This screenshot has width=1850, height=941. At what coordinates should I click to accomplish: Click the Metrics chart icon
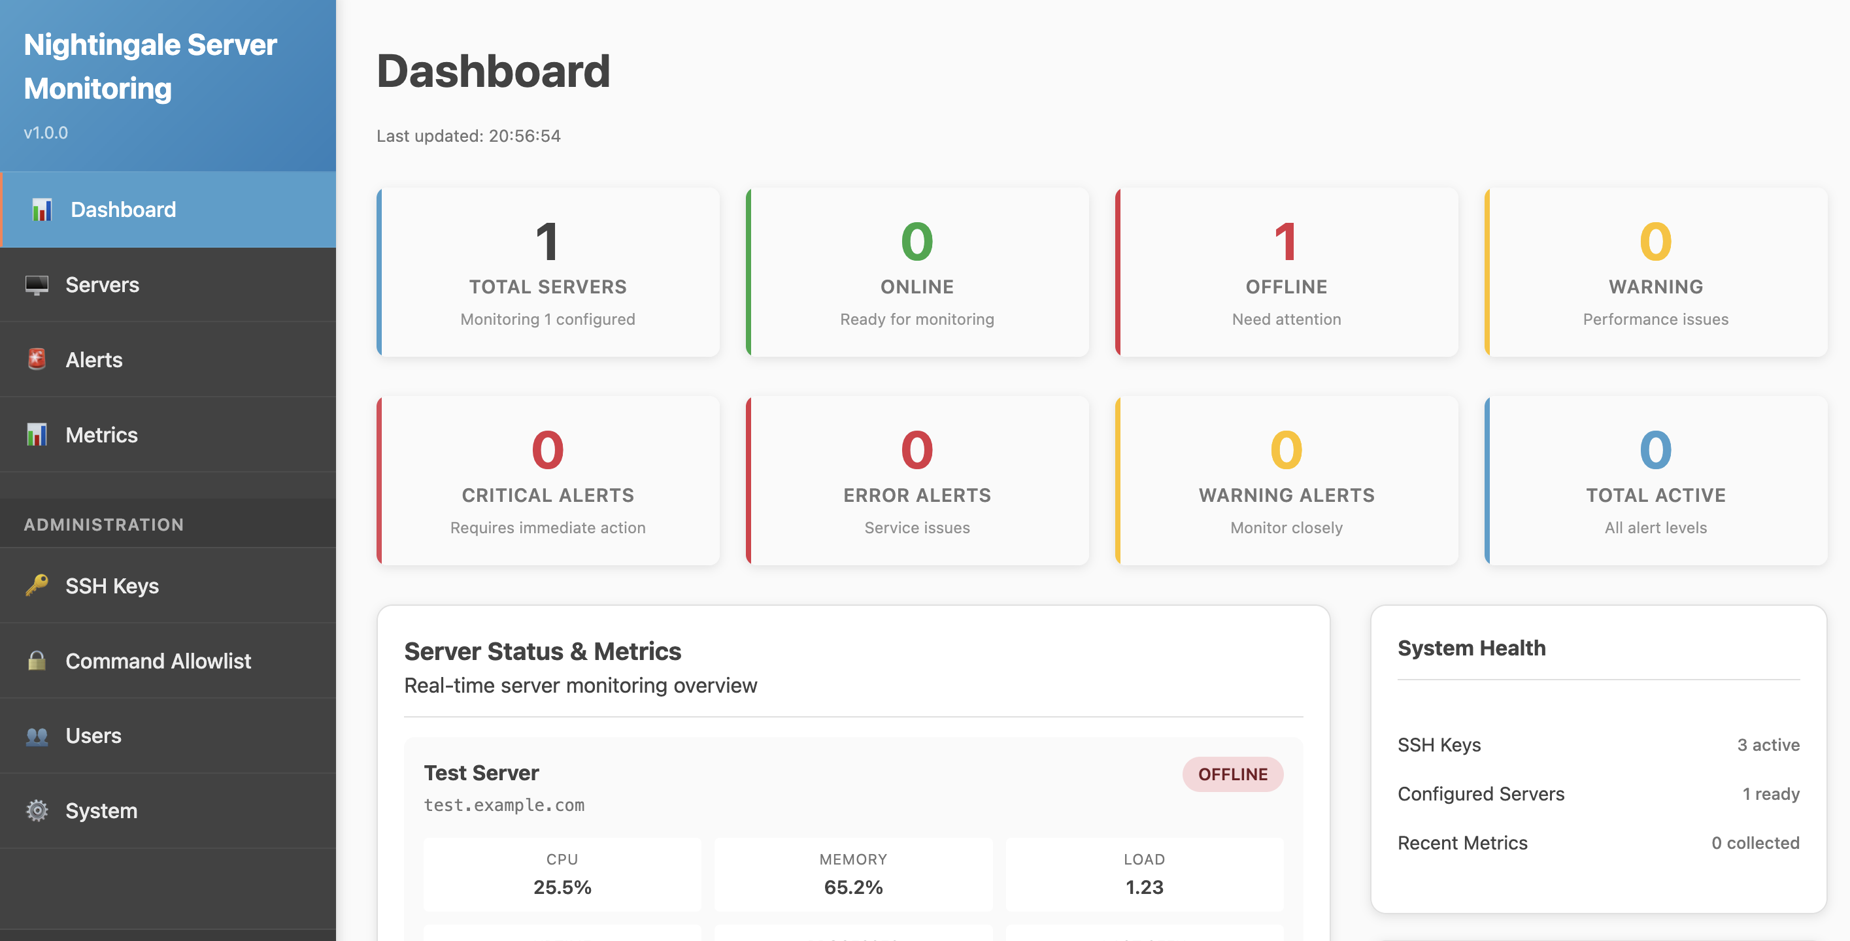37,435
